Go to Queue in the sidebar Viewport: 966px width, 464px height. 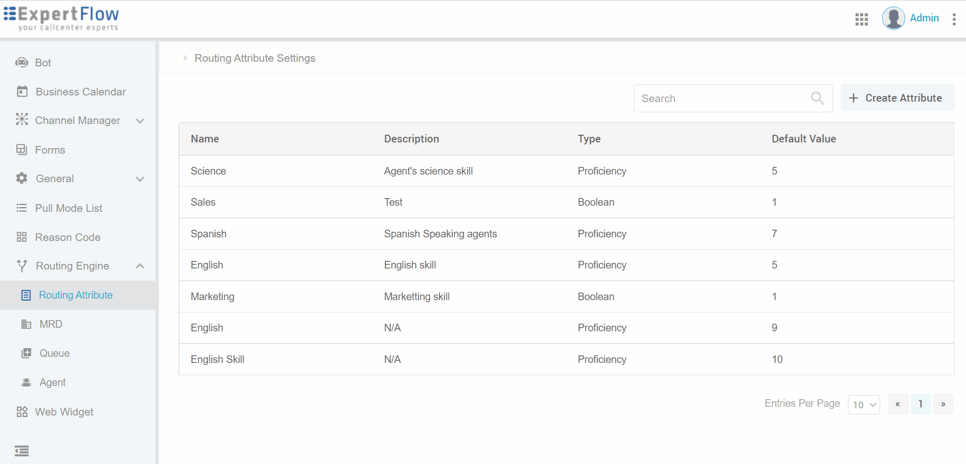[x=54, y=353]
